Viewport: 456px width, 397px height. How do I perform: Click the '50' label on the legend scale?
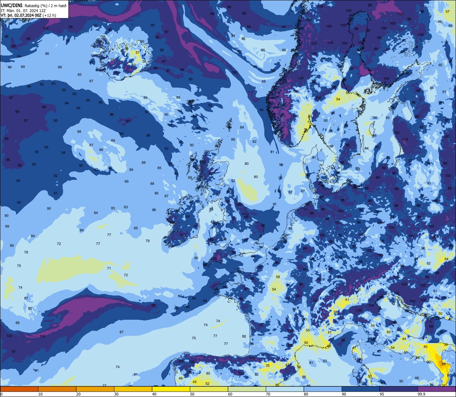pos(192,394)
